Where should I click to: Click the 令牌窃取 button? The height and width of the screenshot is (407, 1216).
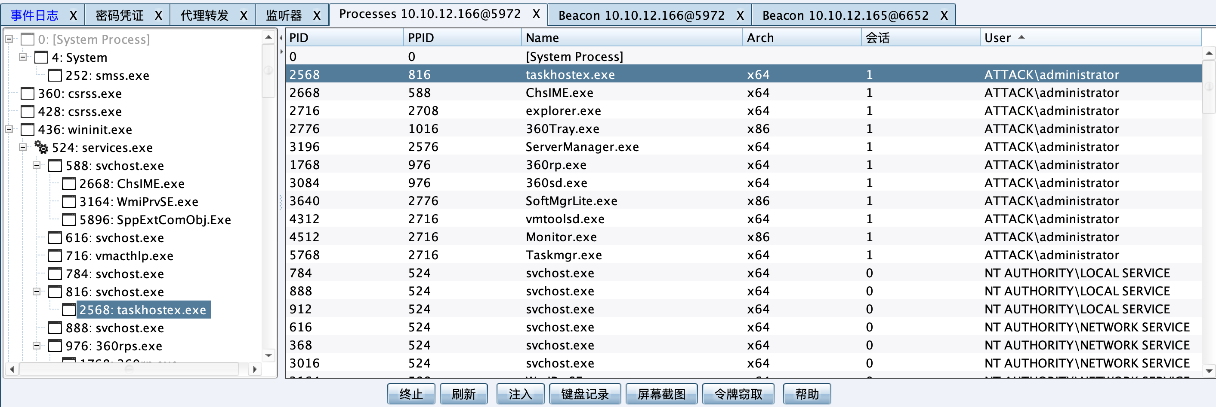[x=738, y=394]
